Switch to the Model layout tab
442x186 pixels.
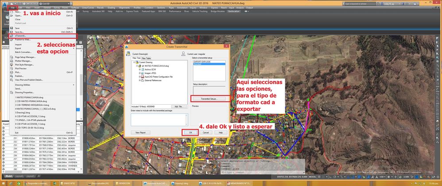click(x=9, y=176)
